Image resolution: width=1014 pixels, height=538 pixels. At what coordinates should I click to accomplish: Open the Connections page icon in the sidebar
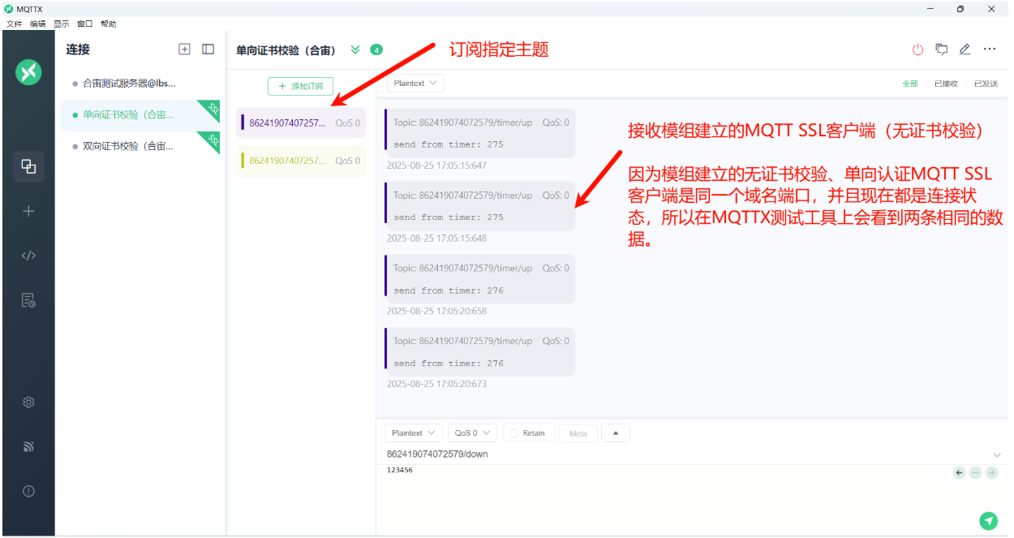point(28,166)
